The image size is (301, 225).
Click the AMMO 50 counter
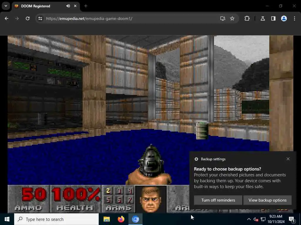coord(29,199)
